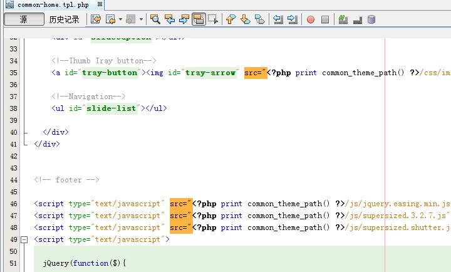Click the <!-- footer --> comment
The height and width of the screenshot is (272, 451).
[67, 180]
